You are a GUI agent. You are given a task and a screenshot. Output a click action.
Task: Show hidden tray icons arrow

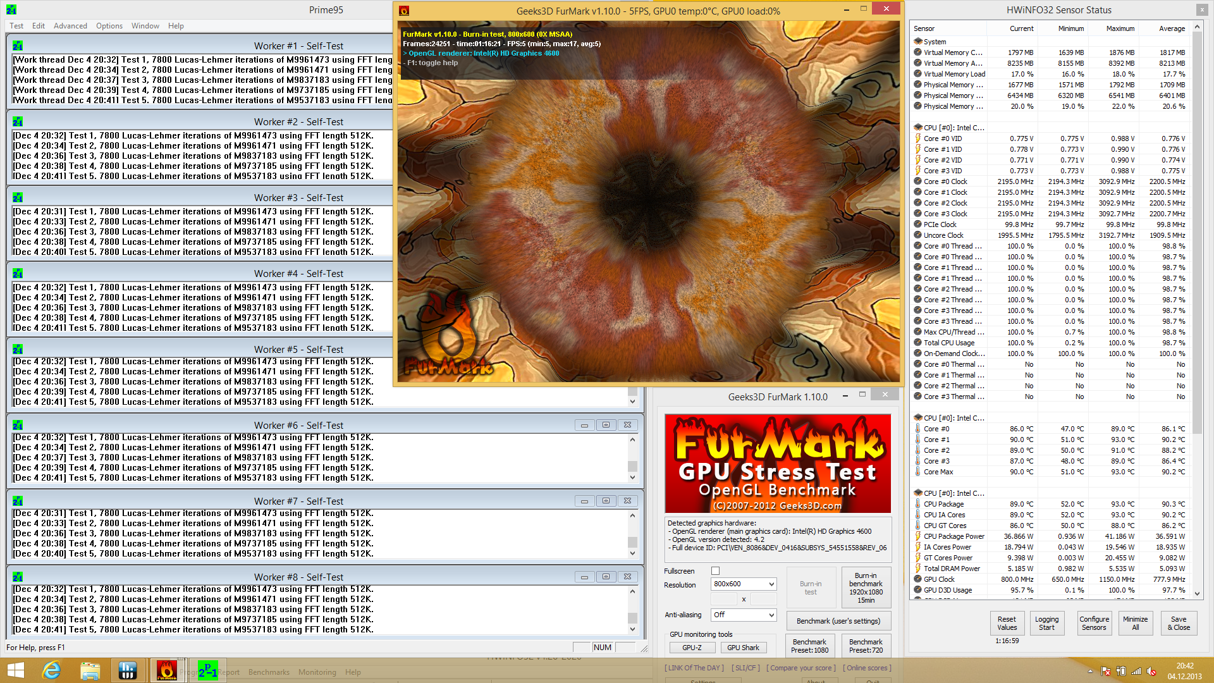click(x=1090, y=672)
